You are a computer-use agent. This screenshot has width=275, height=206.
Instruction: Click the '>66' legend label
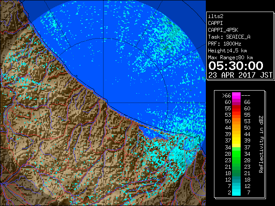pos(226,96)
